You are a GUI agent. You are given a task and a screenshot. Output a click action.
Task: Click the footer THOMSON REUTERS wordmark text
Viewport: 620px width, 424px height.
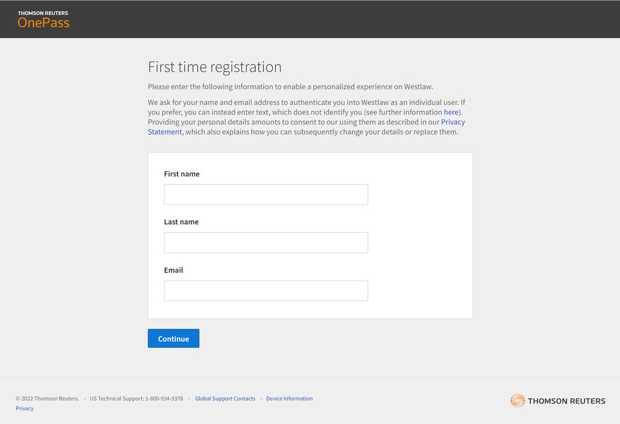coord(566,401)
